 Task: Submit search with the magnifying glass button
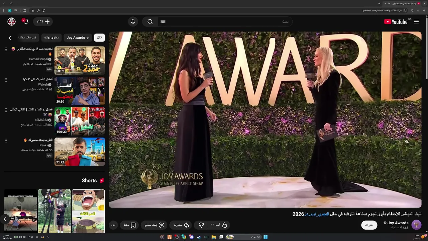click(150, 22)
